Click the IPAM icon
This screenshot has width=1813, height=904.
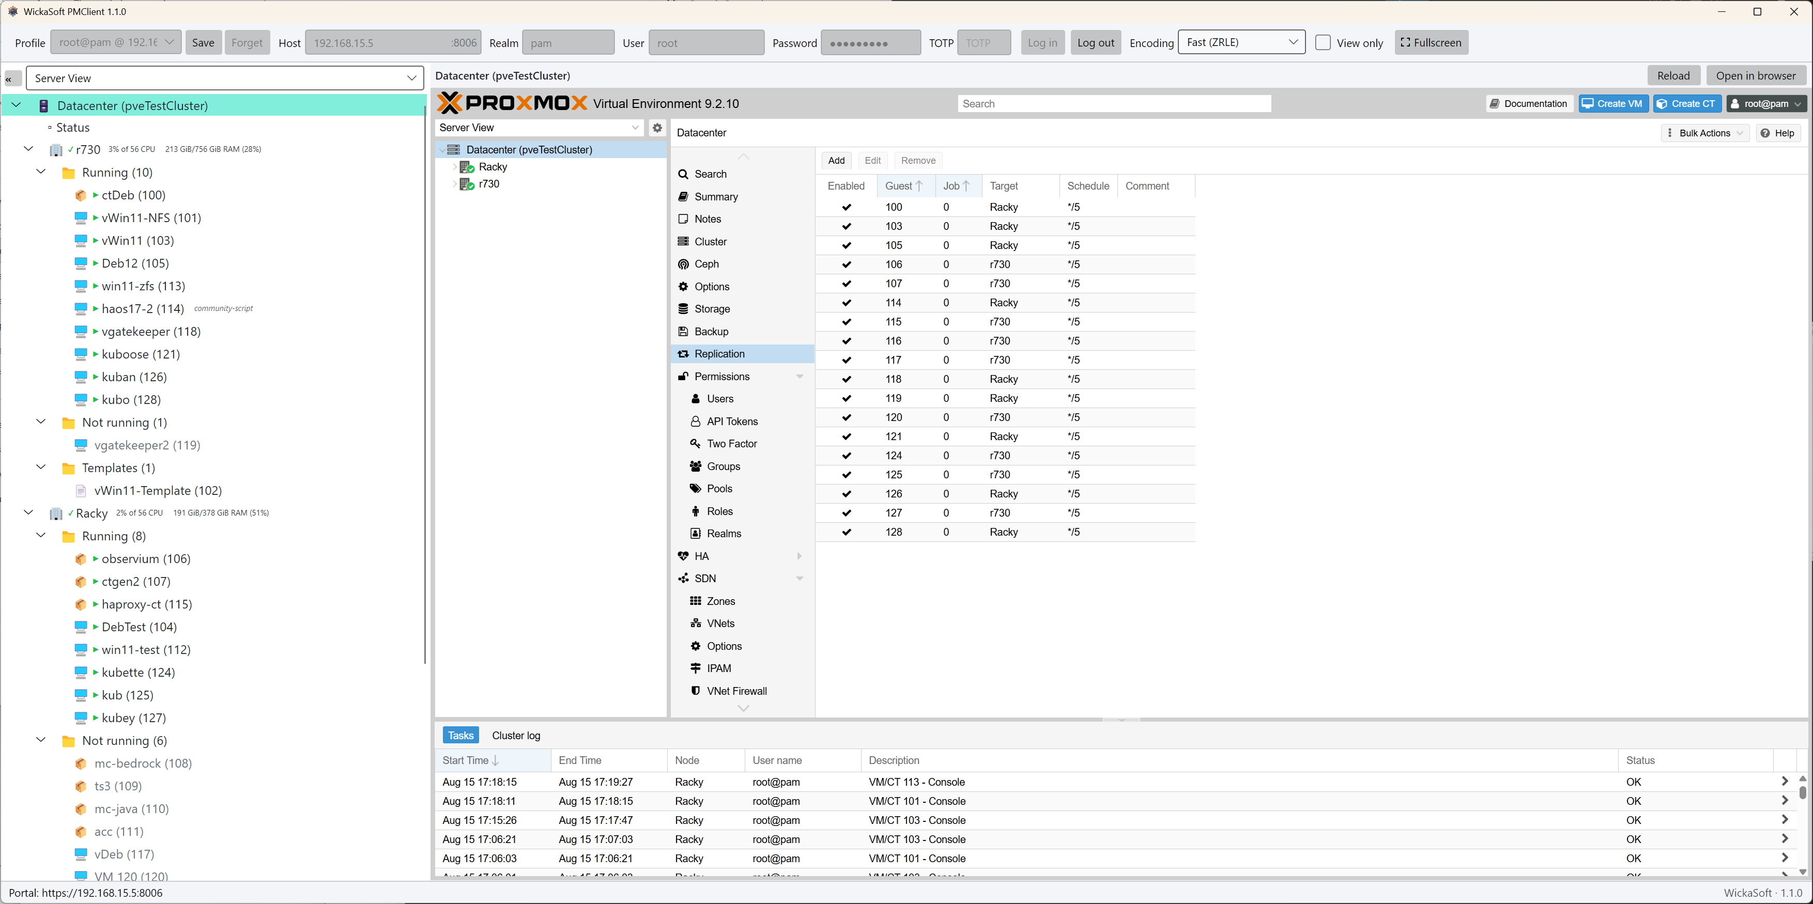695,668
